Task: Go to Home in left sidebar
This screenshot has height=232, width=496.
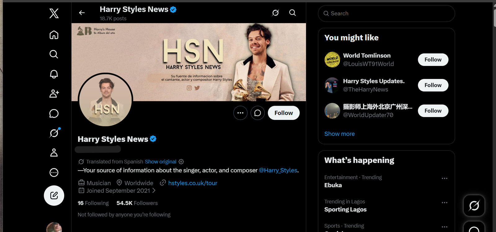Action: pyautogui.click(x=54, y=35)
